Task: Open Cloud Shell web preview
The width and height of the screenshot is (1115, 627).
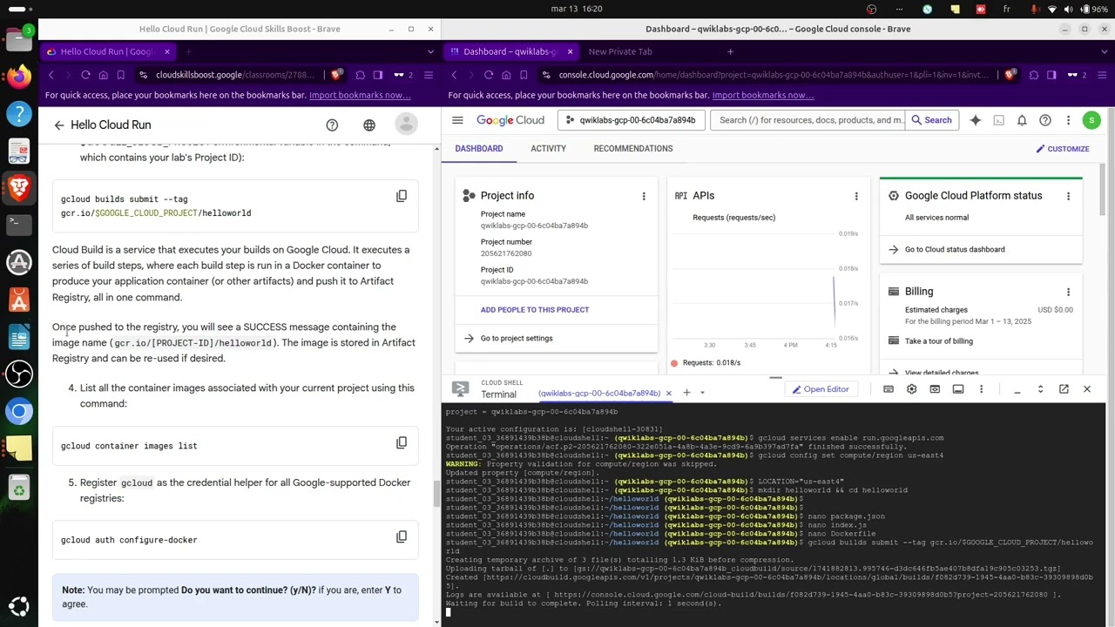Action: tap(935, 389)
